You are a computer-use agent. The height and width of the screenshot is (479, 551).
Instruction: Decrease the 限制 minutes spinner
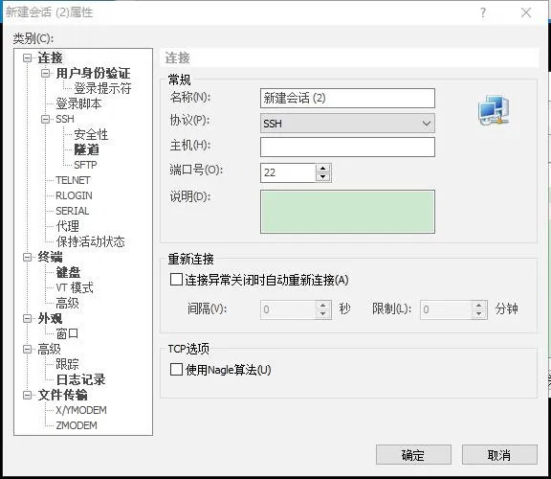(479, 314)
